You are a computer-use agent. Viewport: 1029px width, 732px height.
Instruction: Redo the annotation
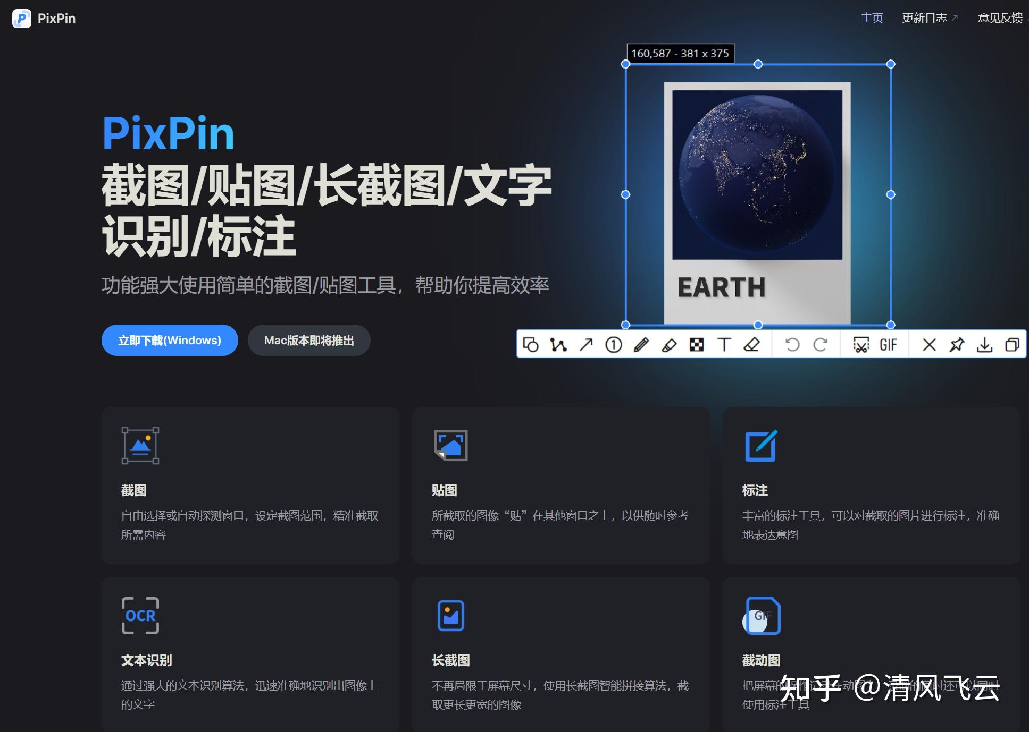[x=819, y=344]
